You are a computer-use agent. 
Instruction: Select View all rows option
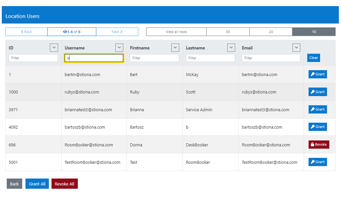pyautogui.click(x=176, y=32)
